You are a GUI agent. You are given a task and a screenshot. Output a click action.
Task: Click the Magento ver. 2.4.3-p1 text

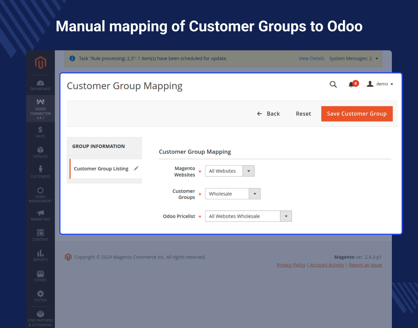click(x=358, y=257)
